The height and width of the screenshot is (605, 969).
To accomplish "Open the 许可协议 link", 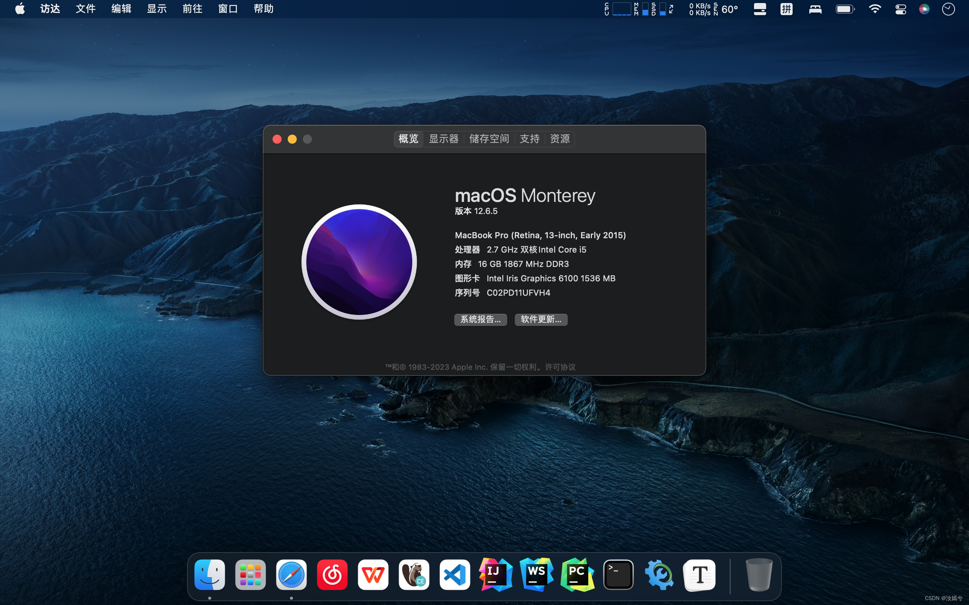I will (560, 367).
